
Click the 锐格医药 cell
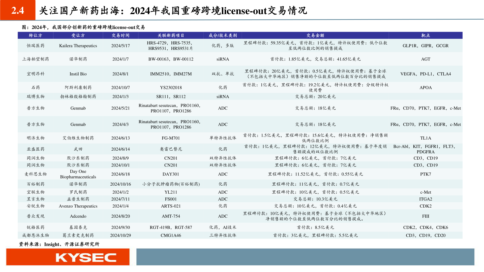click(x=36, y=227)
